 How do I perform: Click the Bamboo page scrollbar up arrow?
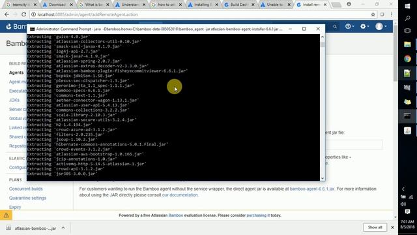tap(395, 23)
